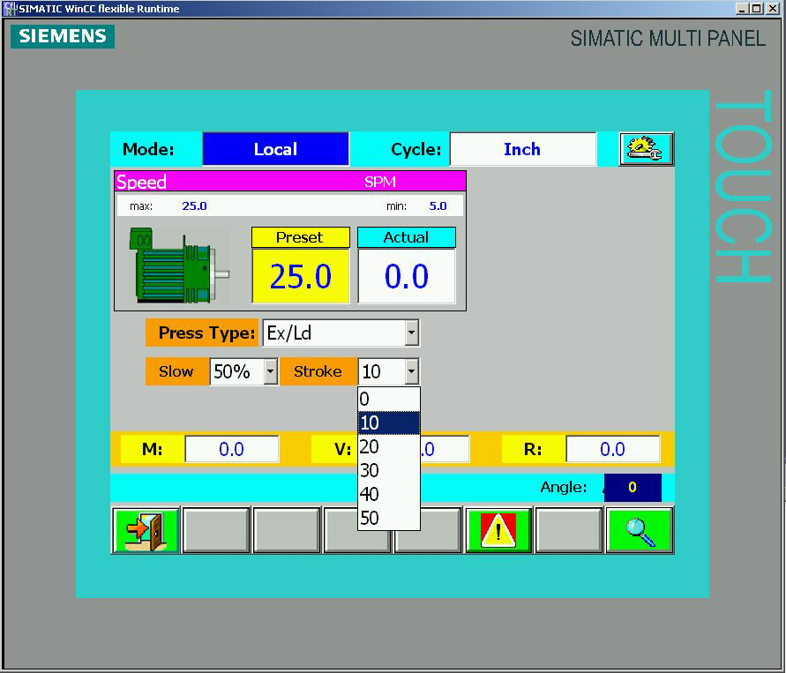The height and width of the screenshot is (673, 786).
Task: Pick 40 in the Stroke list
Action: pyautogui.click(x=388, y=494)
